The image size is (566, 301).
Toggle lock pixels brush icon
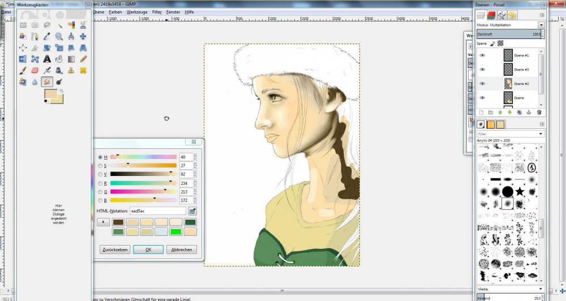click(492, 44)
